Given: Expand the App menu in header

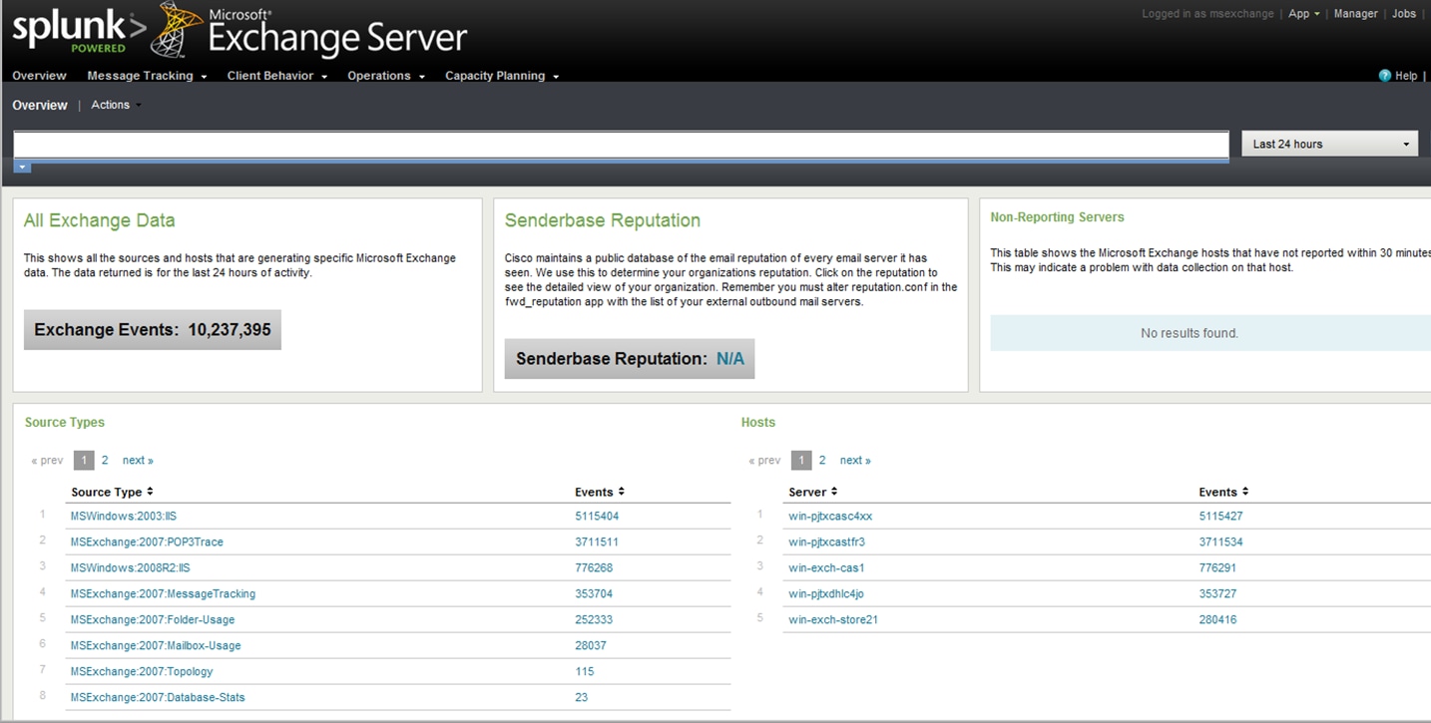Looking at the screenshot, I should [x=1303, y=14].
